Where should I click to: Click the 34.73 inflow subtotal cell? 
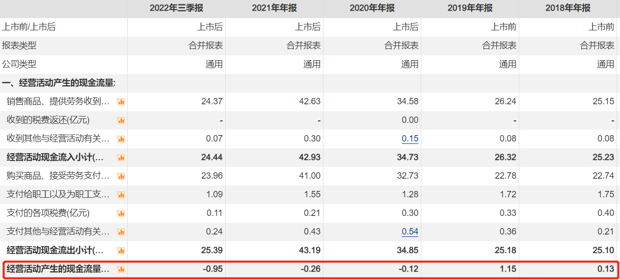(408, 157)
